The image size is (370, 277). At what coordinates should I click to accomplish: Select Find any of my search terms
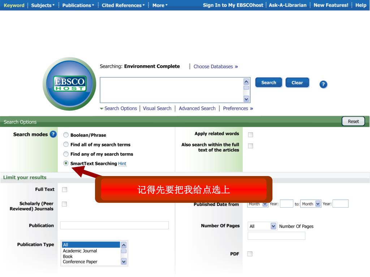tap(66, 154)
